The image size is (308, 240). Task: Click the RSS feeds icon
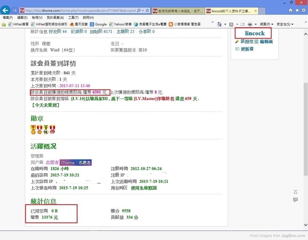point(231,24)
